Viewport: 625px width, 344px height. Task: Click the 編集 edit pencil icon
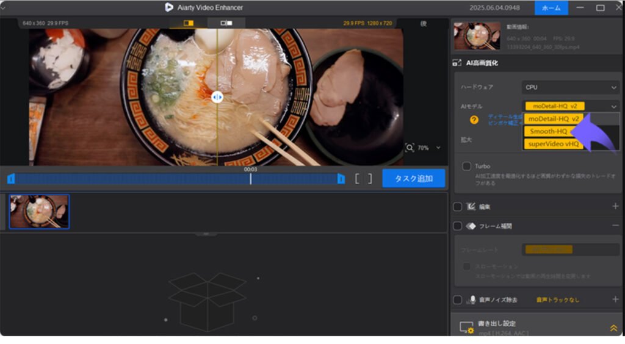[471, 206]
